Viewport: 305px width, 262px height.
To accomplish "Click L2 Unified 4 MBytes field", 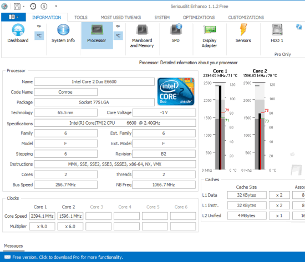I will coord(247,215).
